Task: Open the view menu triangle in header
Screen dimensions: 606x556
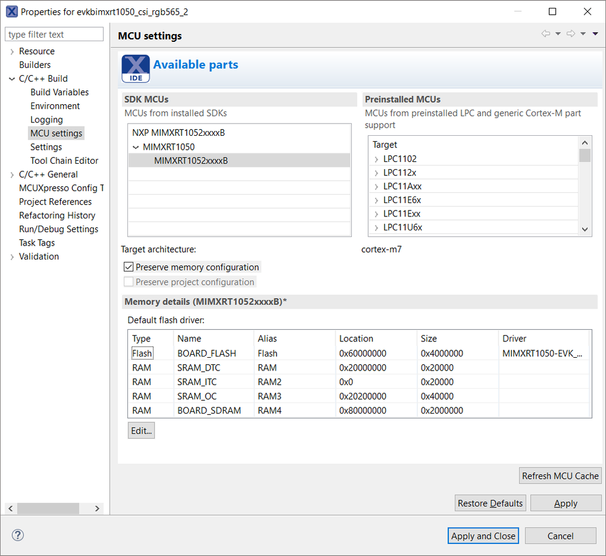Action: pos(596,33)
